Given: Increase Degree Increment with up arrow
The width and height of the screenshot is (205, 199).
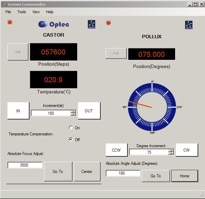Looking at the screenshot, I should (x=171, y=151).
